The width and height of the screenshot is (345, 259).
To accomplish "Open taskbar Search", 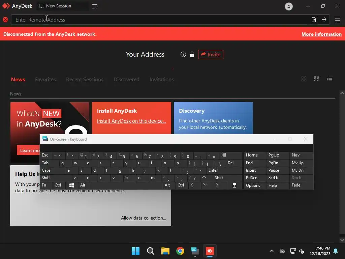I will click(x=151, y=251).
